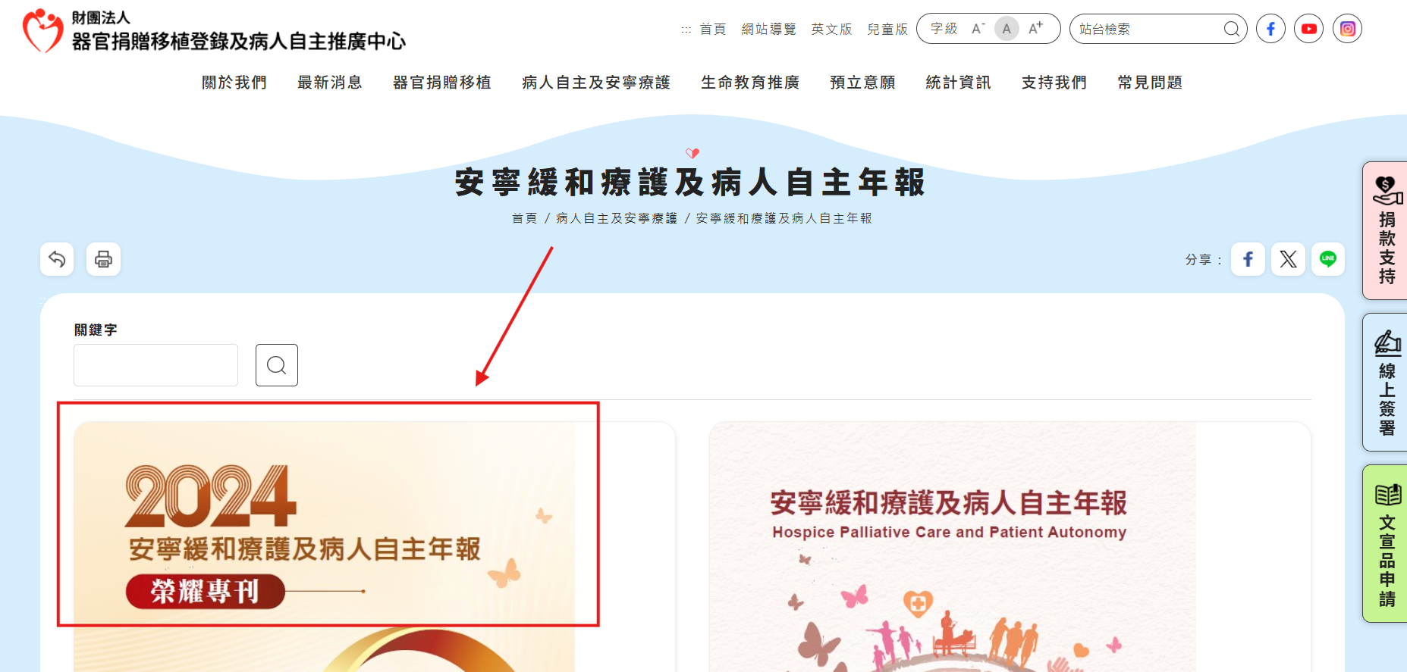
Task: Open header Facebook page icon
Action: 1270,29
